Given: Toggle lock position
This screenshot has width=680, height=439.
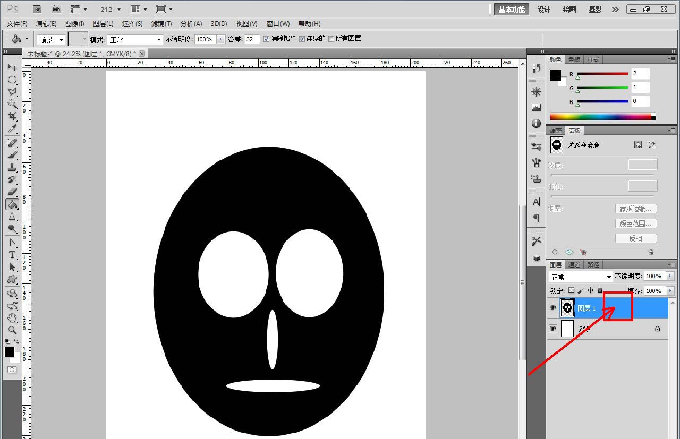Looking at the screenshot, I should pos(590,290).
